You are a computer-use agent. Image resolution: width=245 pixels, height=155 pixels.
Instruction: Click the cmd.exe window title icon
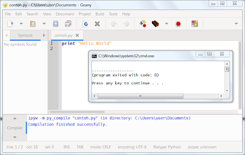[94, 56]
